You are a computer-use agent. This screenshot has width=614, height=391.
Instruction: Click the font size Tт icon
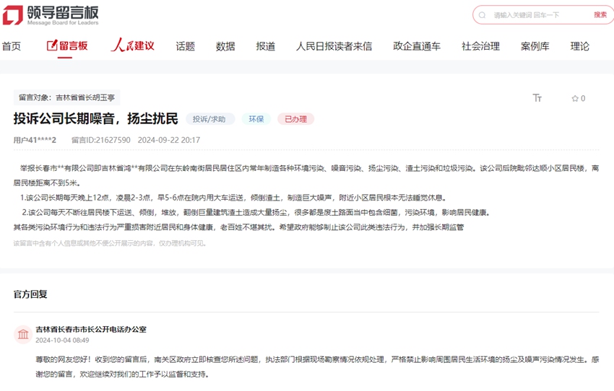tap(537, 98)
